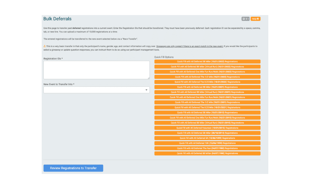Open the New Event to Transfer Into dropdown
310x189 pixels.
96,90
